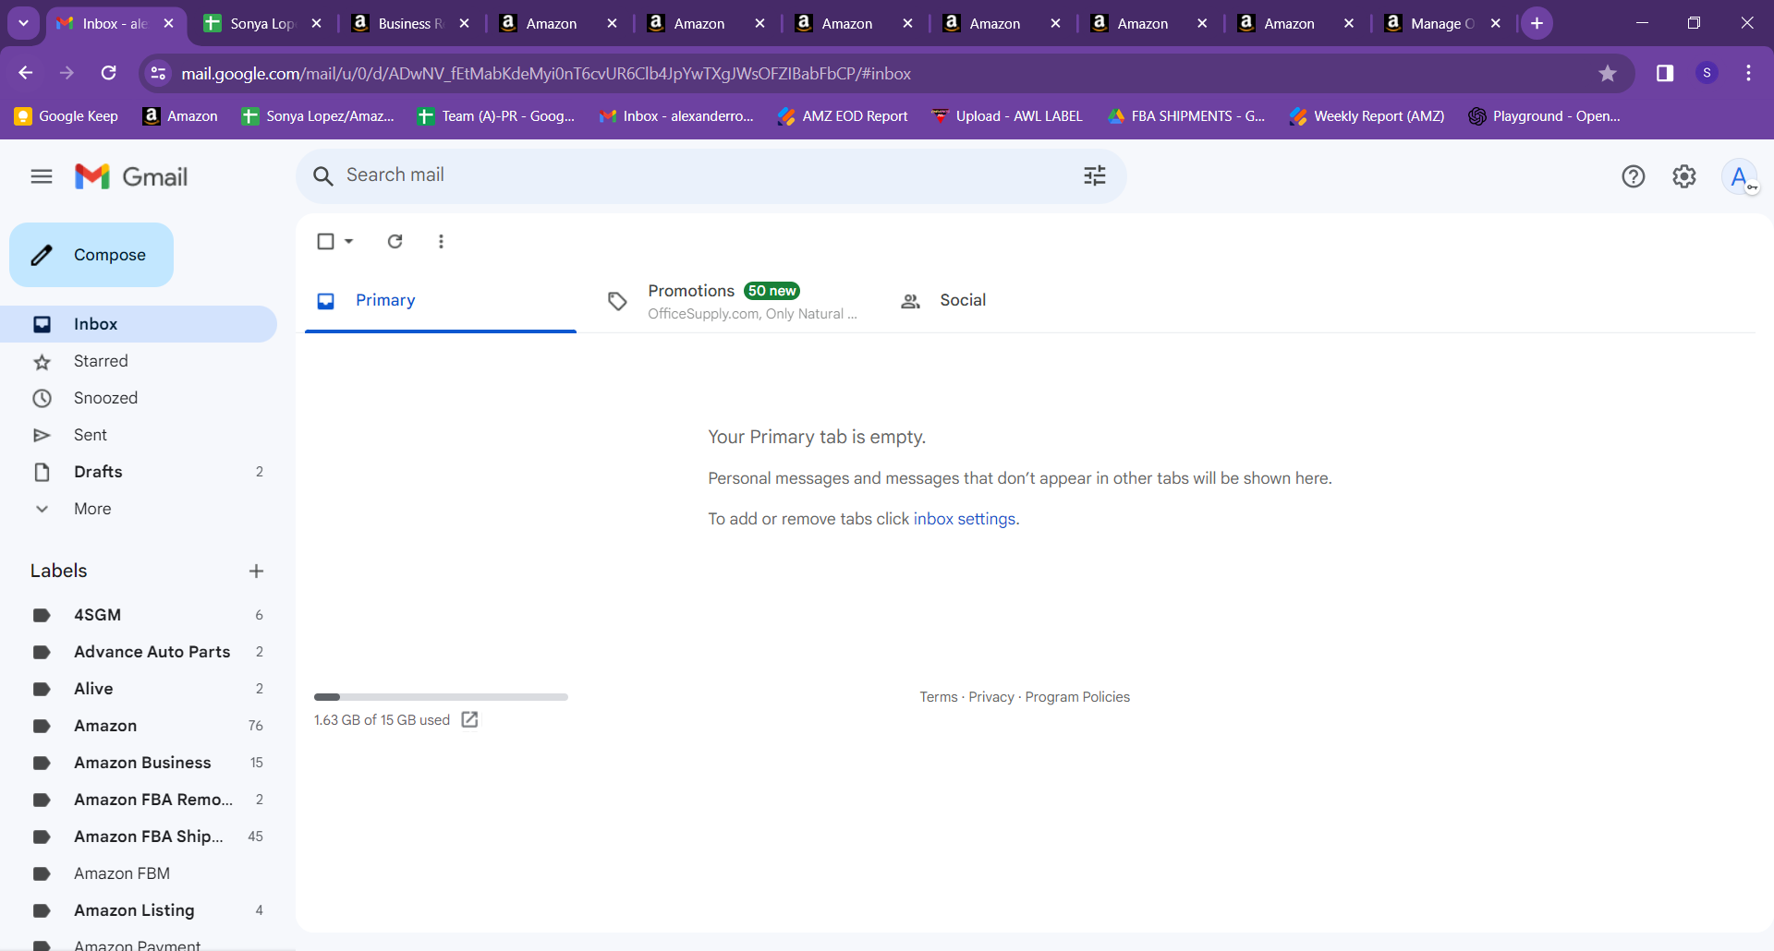
Task: Go back in browser history
Action: pyautogui.click(x=26, y=73)
